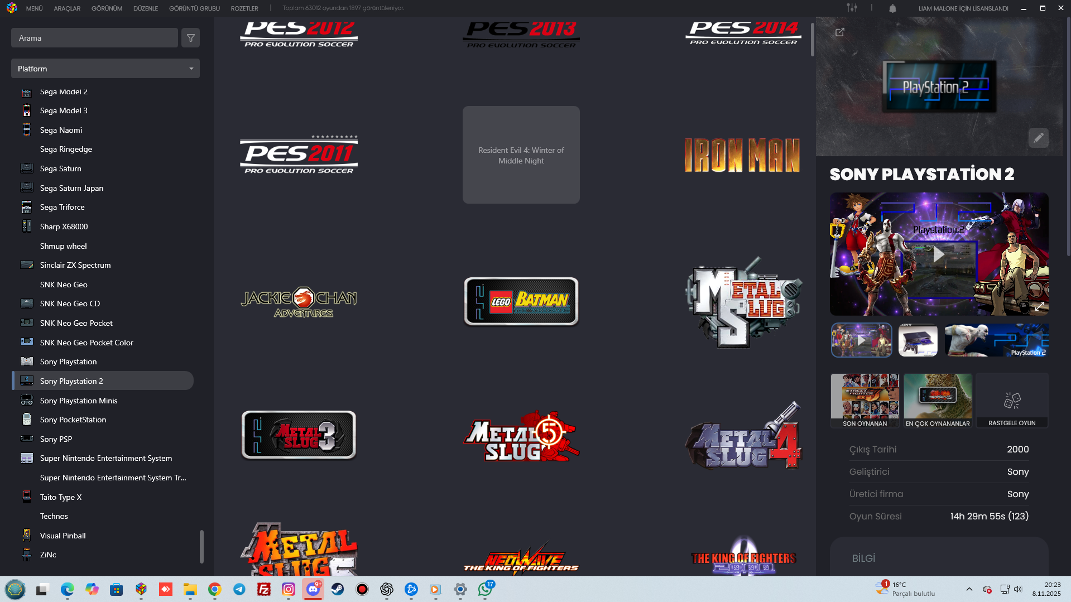Viewport: 1071px width, 602px height.
Task: Click the RASTGELE OYUN random game button
Action: pos(1012,401)
